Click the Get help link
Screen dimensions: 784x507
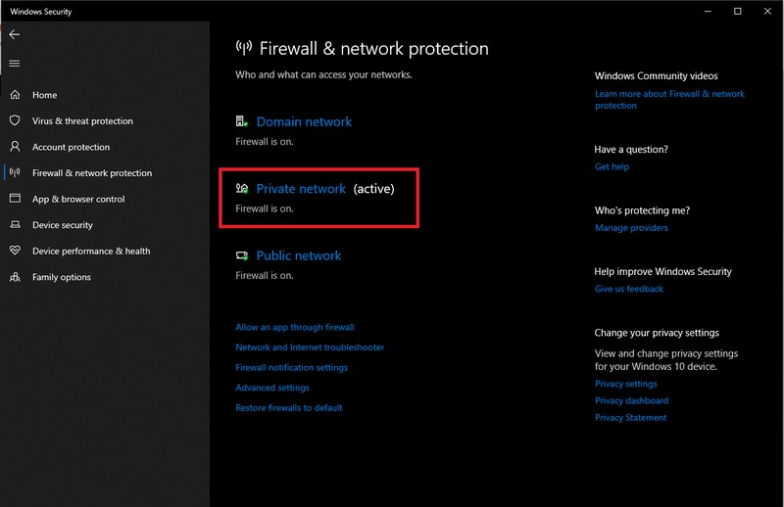coord(612,167)
